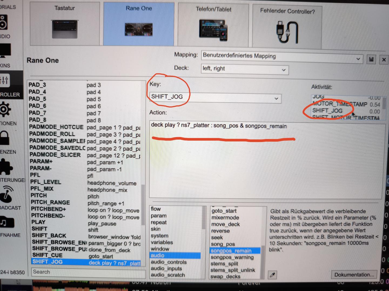Open the Audio settings speaker icon in sidebar
This screenshot has width=389, height=291.
(4, 23)
